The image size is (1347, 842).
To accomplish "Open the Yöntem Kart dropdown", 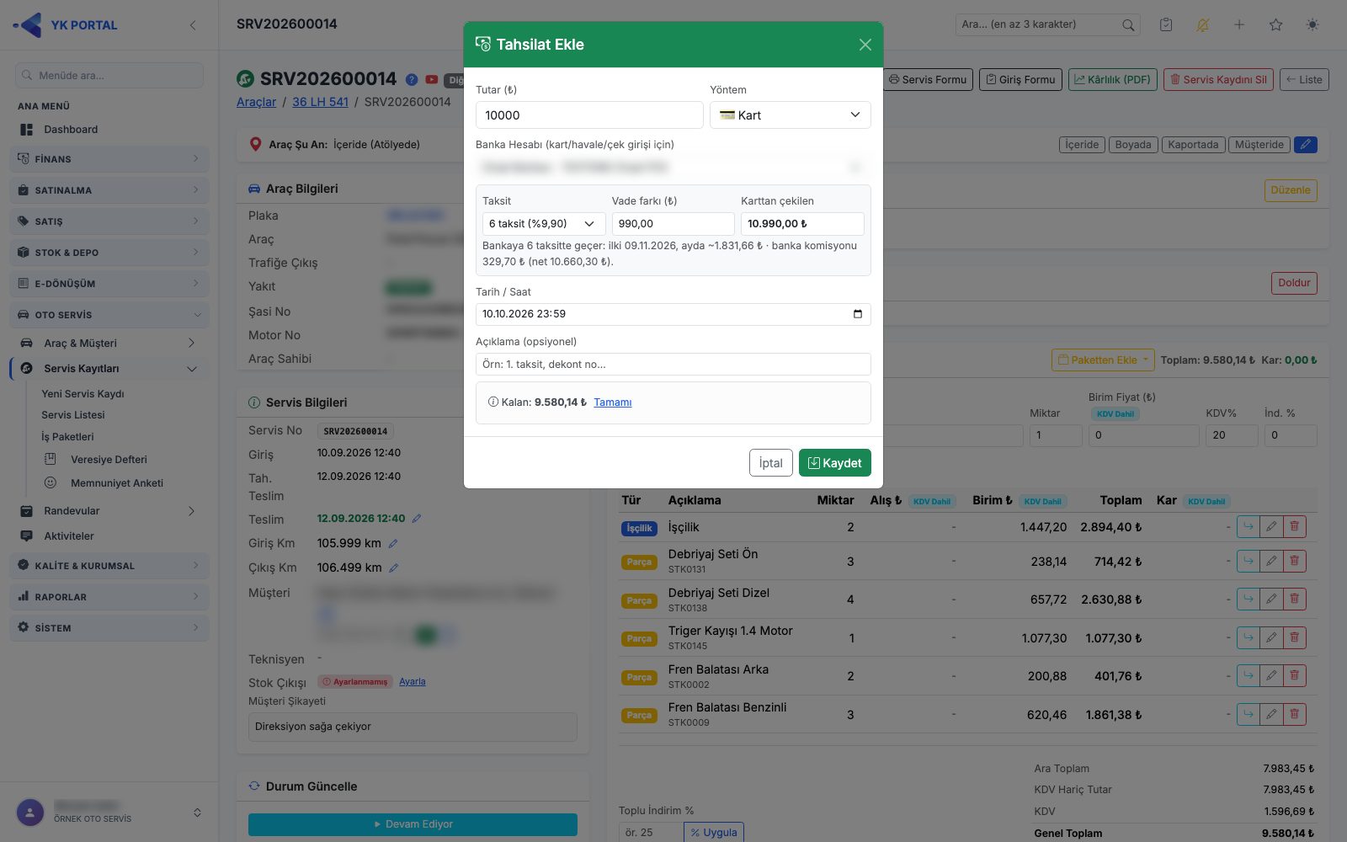I will point(790,115).
